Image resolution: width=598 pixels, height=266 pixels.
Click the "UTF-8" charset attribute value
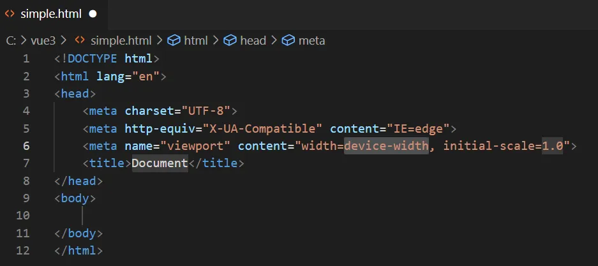[206, 111]
